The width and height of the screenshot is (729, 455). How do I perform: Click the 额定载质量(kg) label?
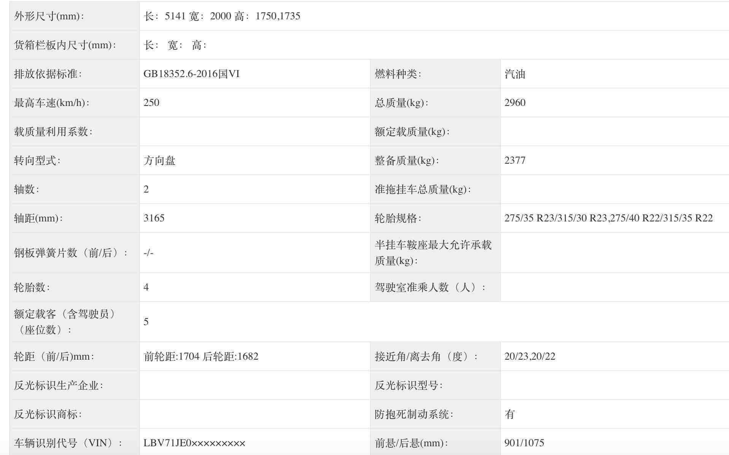pyautogui.click(x=412, y=131)
